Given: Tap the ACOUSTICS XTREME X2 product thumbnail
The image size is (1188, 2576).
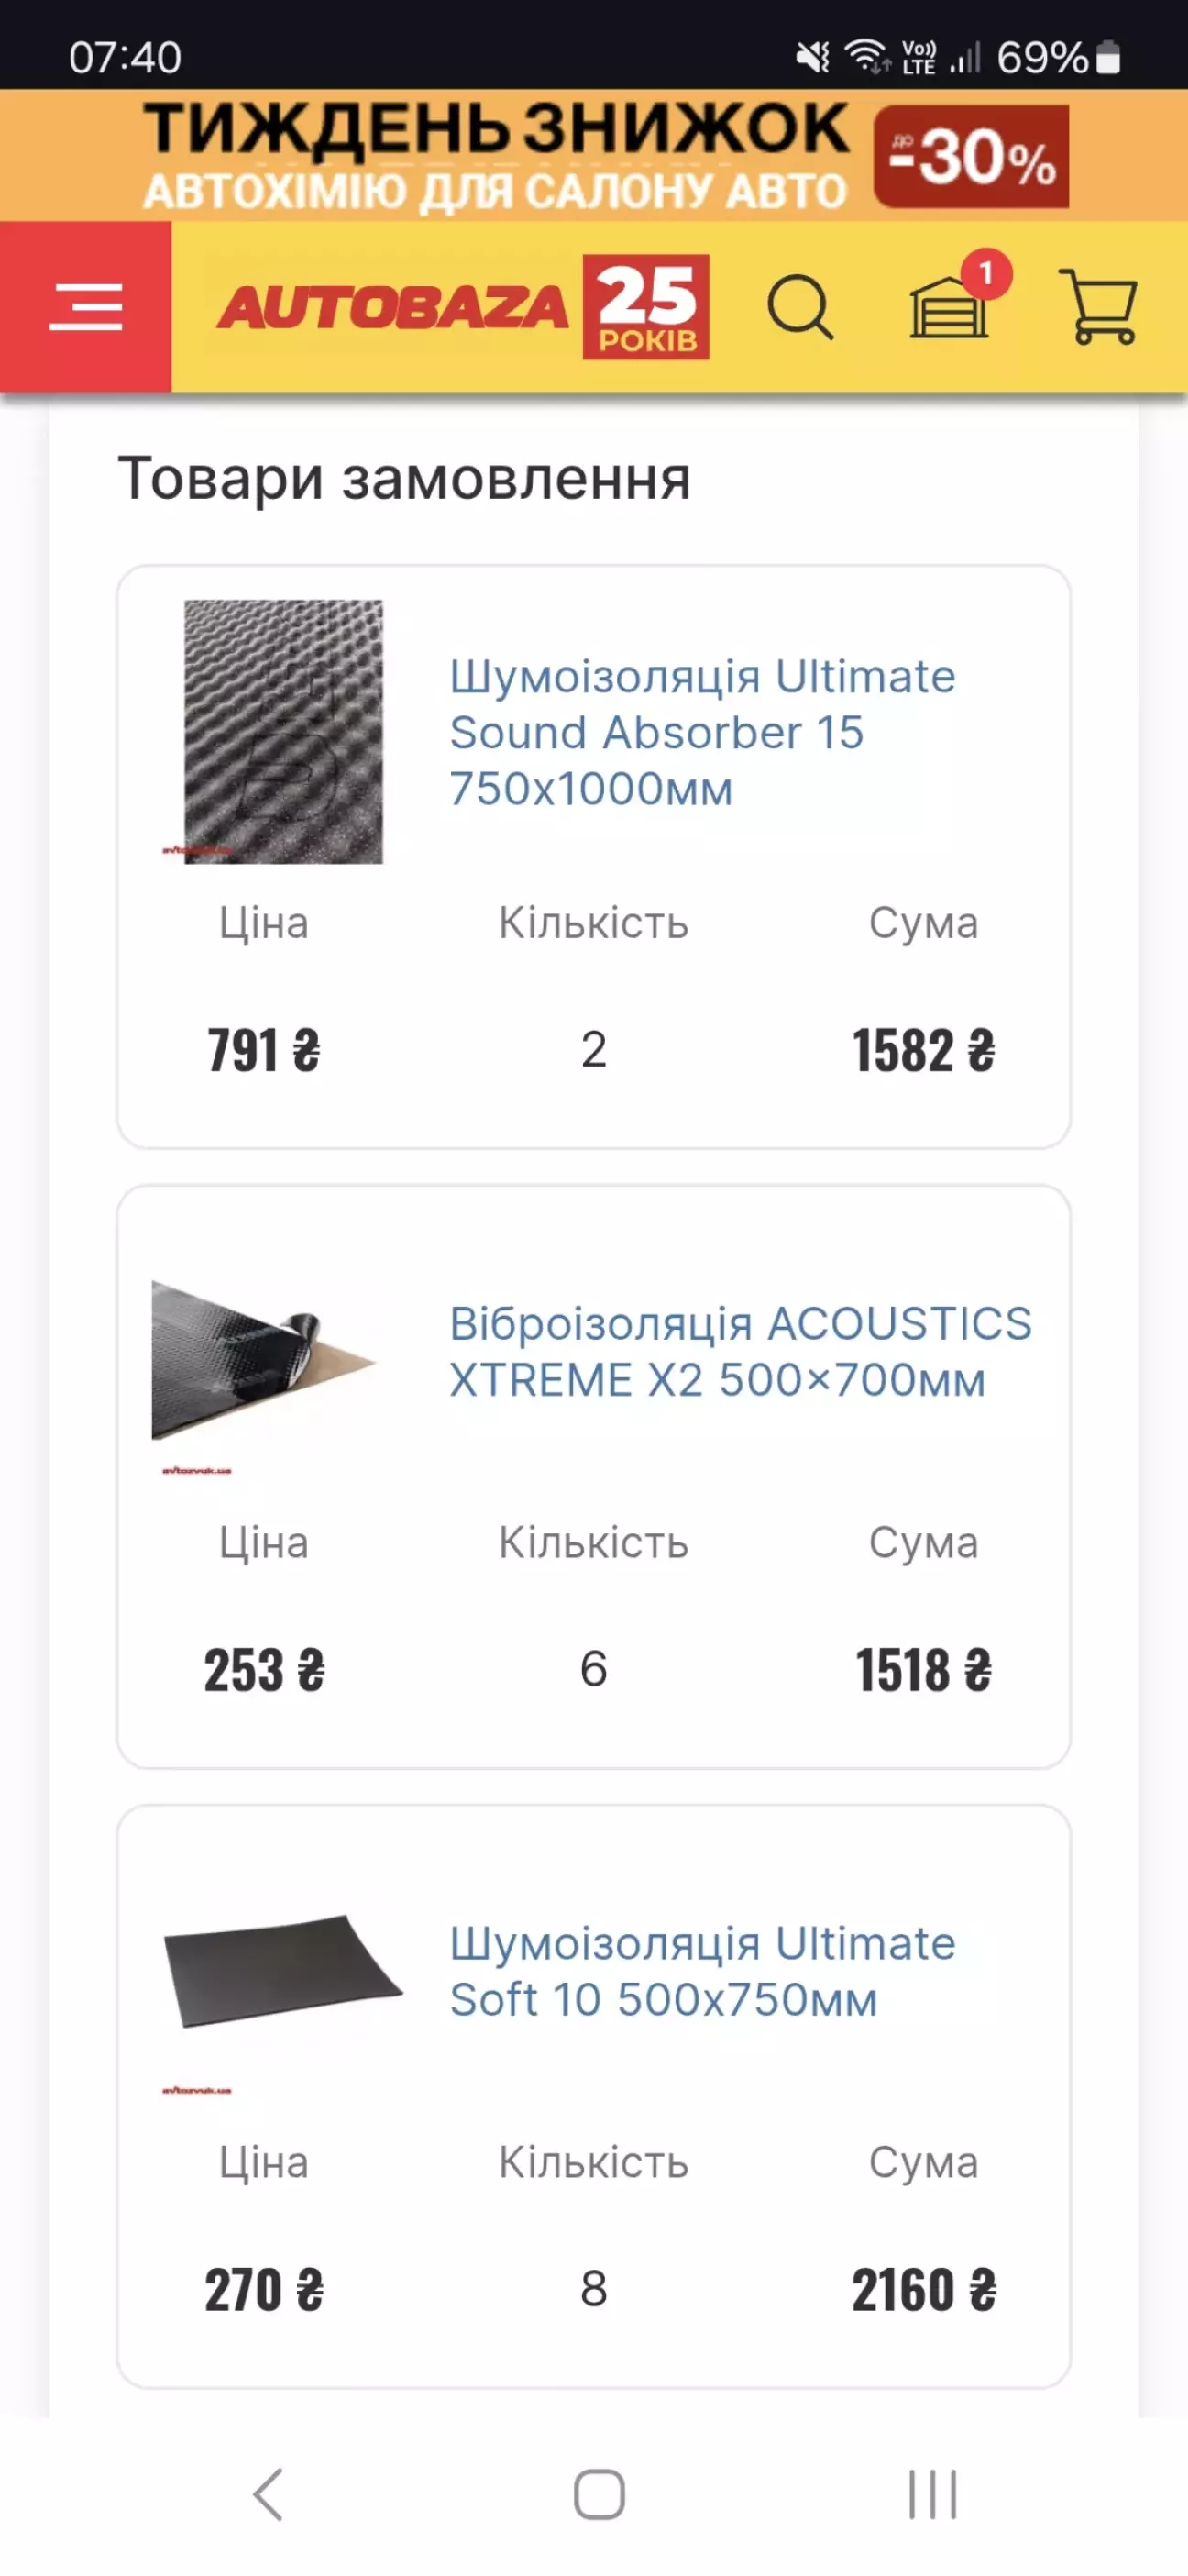Looking at the screenshot, I should (x=262, y=1359).
